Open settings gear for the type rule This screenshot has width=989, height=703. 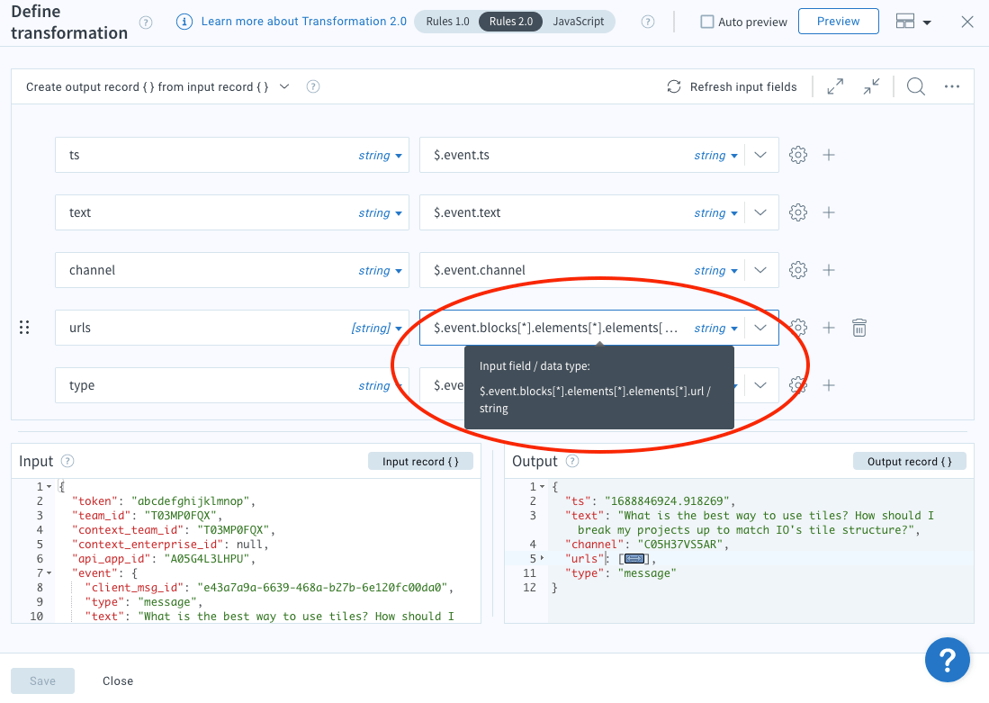(x=798, y=385)
